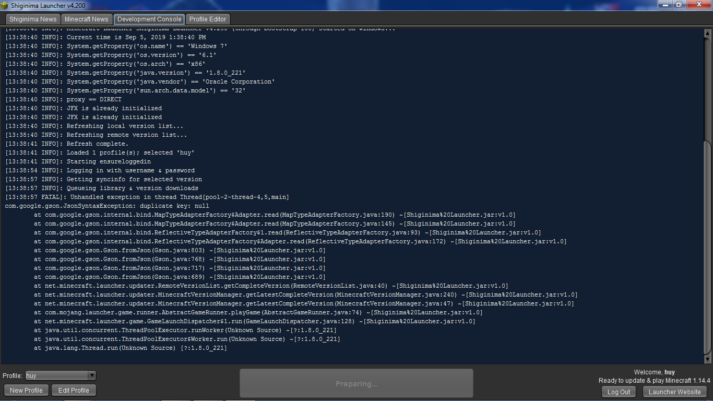Click the Log Out button

pyautogui.click(x=619, y=392)
